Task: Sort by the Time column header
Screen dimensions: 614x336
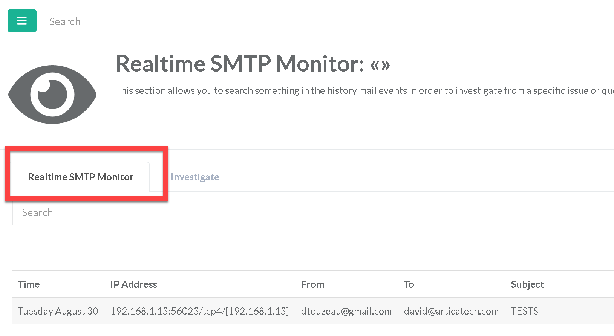Action: (29, 284)
